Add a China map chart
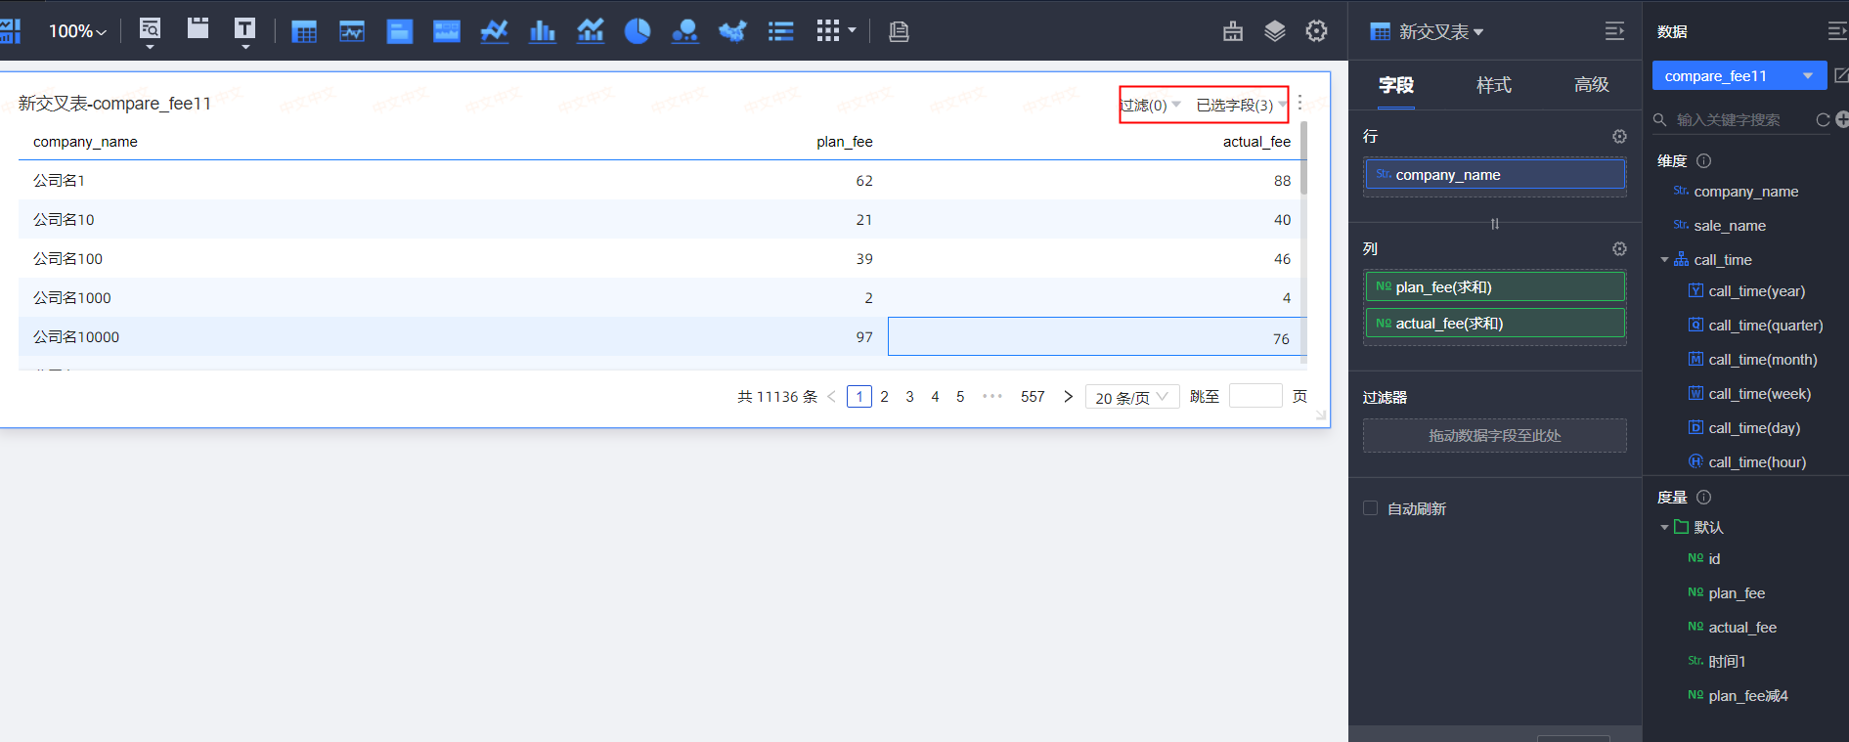 pyautogui.click(x=732, y=31)
